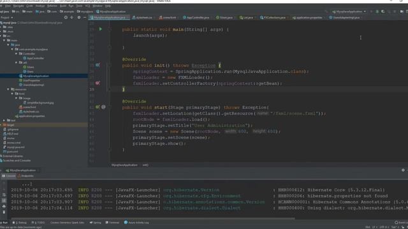408x229 pixels.
Task: Select AppController in the project tree
Action: pos(34,58)
